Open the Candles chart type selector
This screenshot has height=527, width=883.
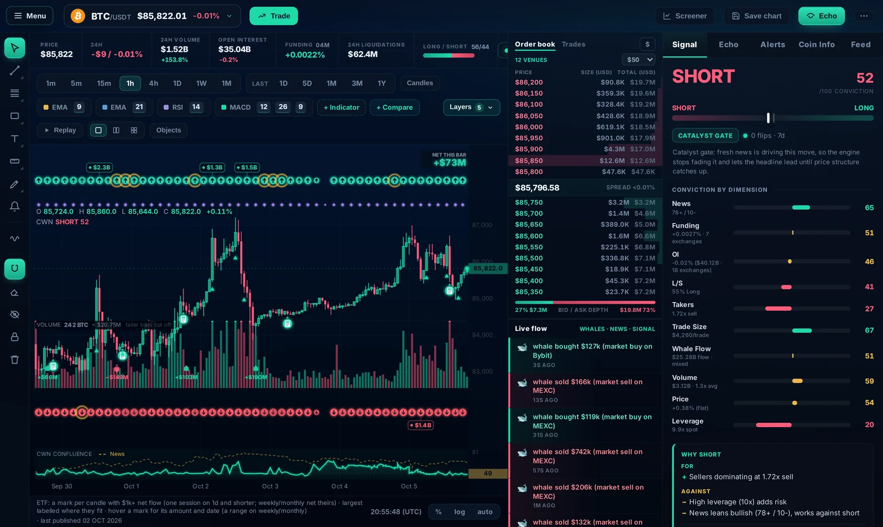pos(419,83)
